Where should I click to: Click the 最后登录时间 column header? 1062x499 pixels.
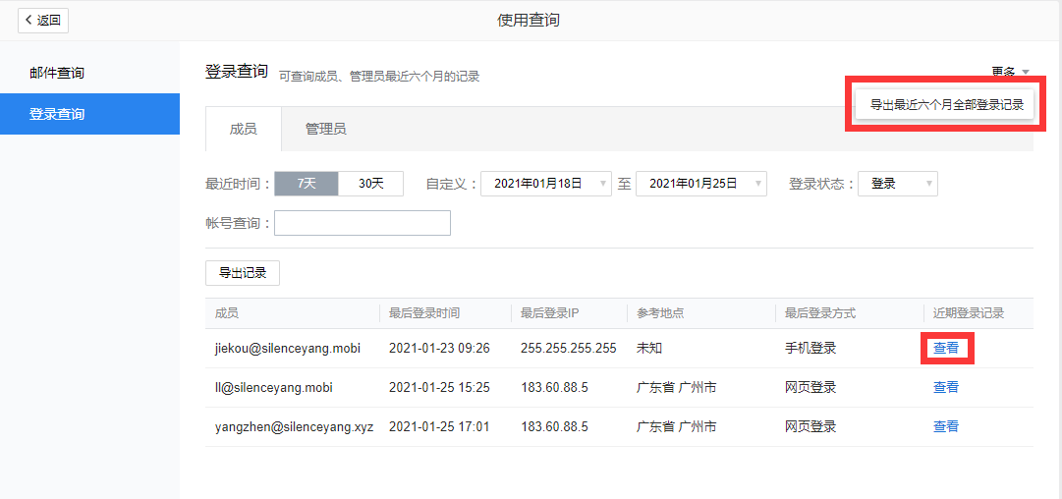point(424,313)
